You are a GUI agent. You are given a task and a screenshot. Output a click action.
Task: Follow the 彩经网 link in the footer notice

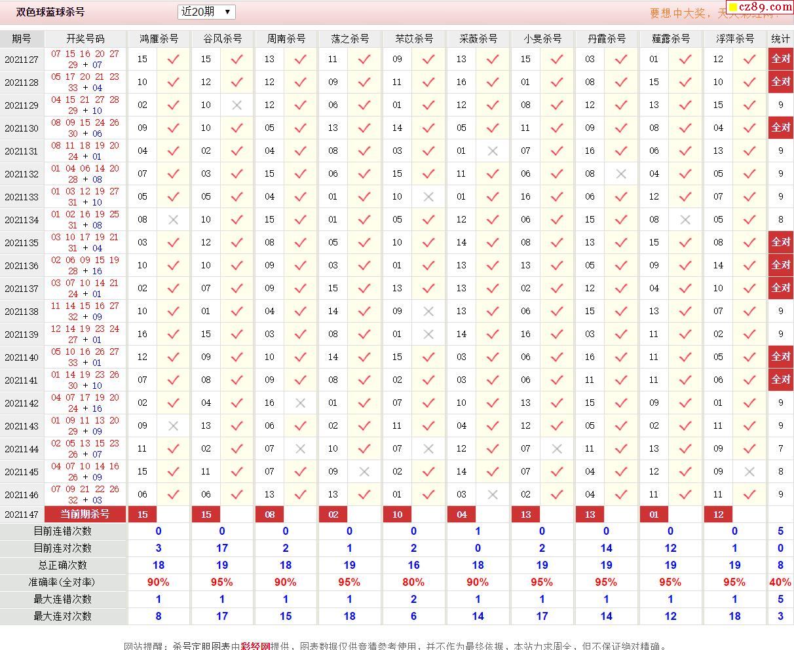(255, 646)
